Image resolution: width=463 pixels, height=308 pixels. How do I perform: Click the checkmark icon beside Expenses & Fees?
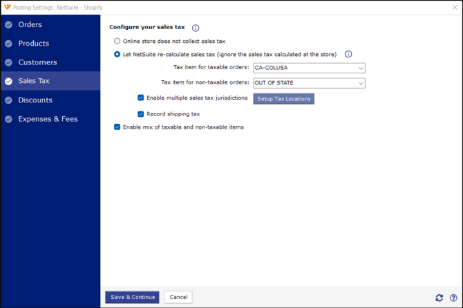point(8,119)
